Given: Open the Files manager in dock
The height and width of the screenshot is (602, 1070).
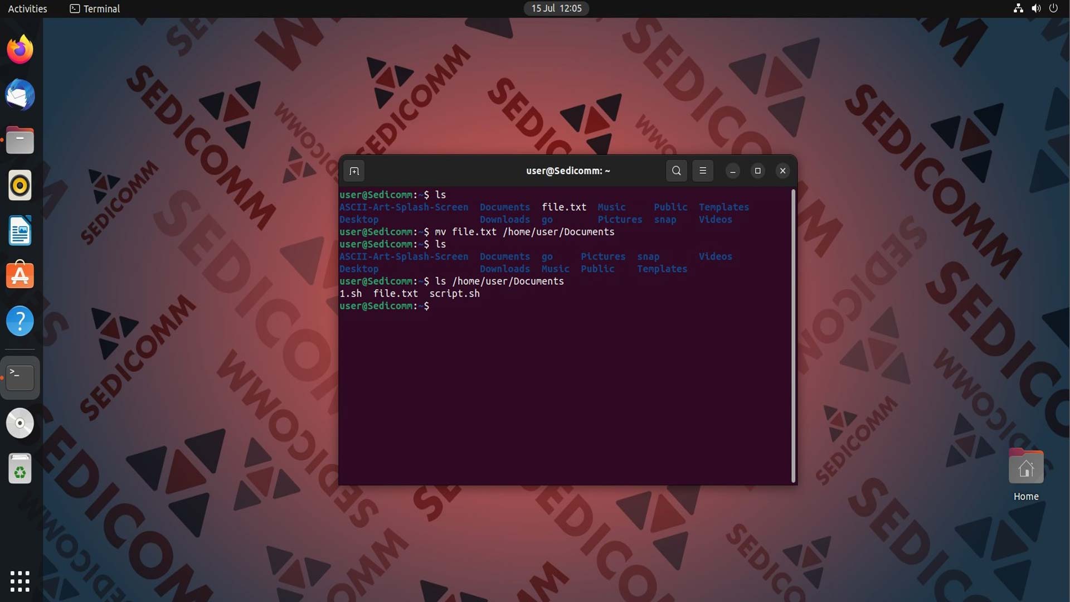Looking at the screenshot, I should pos(20,140).
